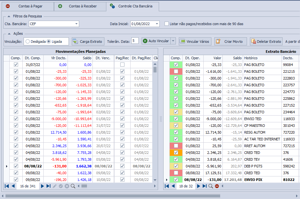The image size is (300, 199).
Task: Click the Tolerân. Data input field
Action: click(x=135, y=41)
